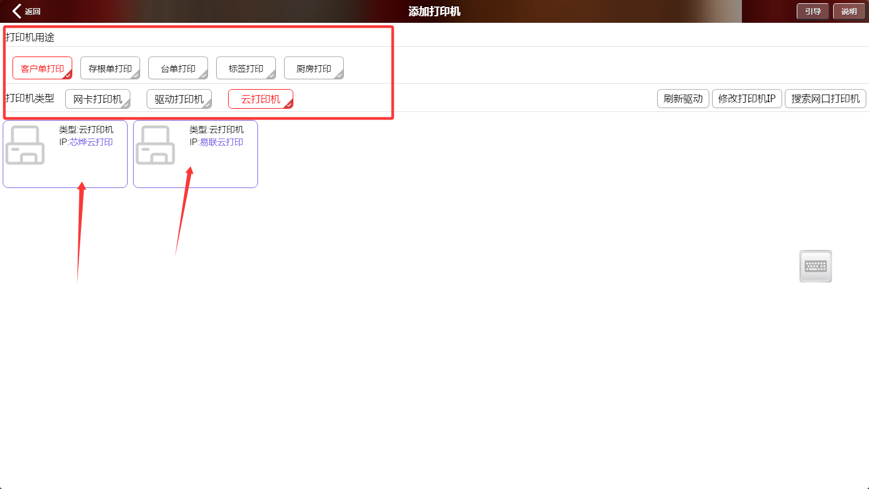Click 类型:云打印机 text in first card

pos(86,129)
